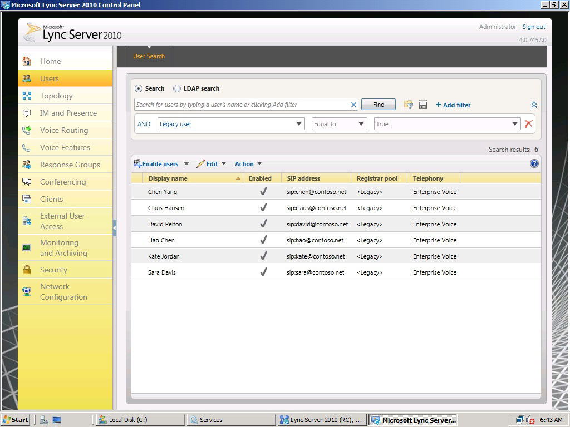The height and width of the screenshot is (427, 570).
Task: Click the Voice Routing phone-arrow icon
Action: click(27, 130)
